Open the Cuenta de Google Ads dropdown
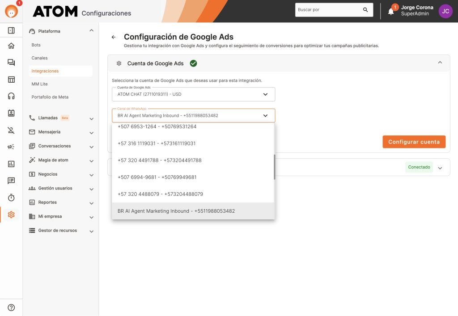This screenshot has width=458, height=316. (x=193, y=94)
